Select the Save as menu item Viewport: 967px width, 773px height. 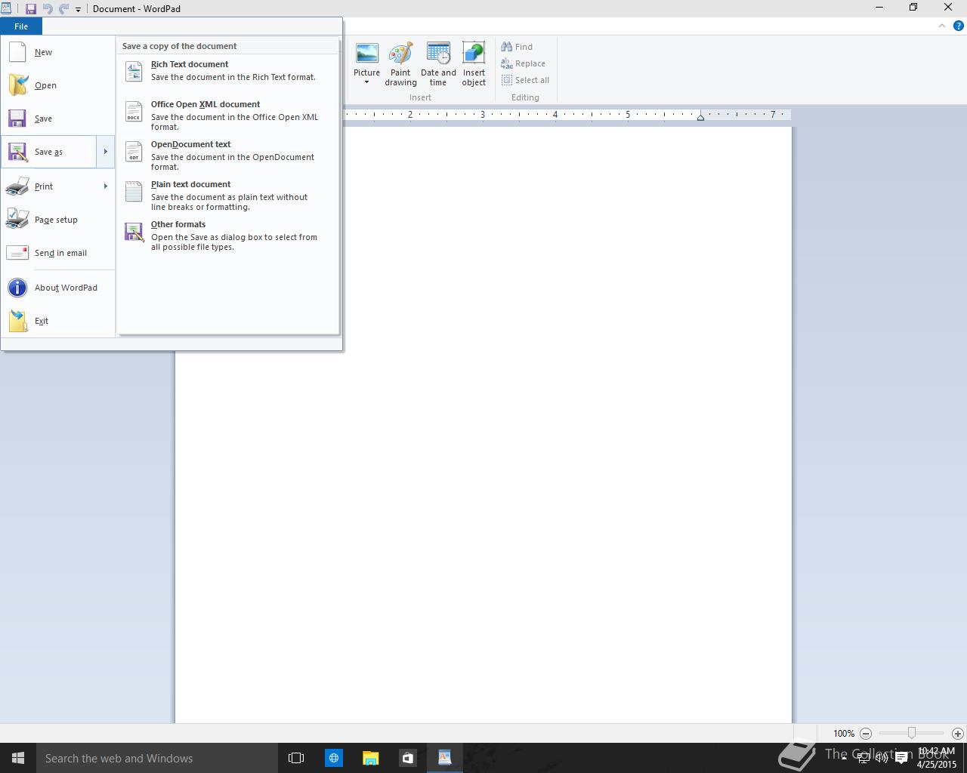point(48,152)
